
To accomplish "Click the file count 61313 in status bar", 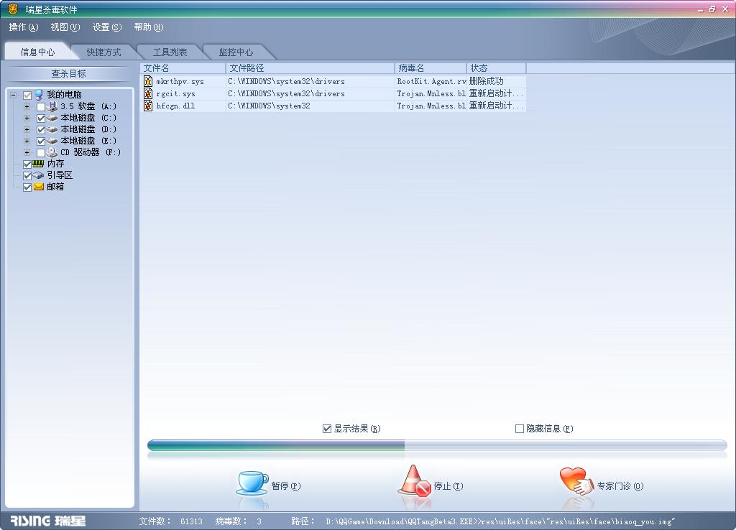I will 191,521.
